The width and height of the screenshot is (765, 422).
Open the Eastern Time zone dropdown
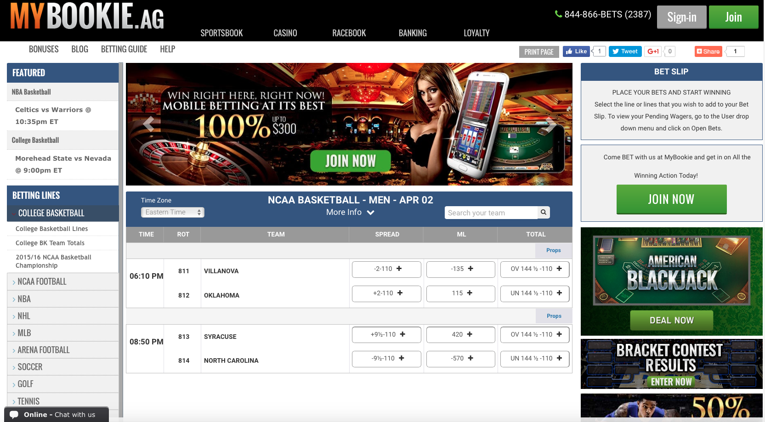[172, 212]
